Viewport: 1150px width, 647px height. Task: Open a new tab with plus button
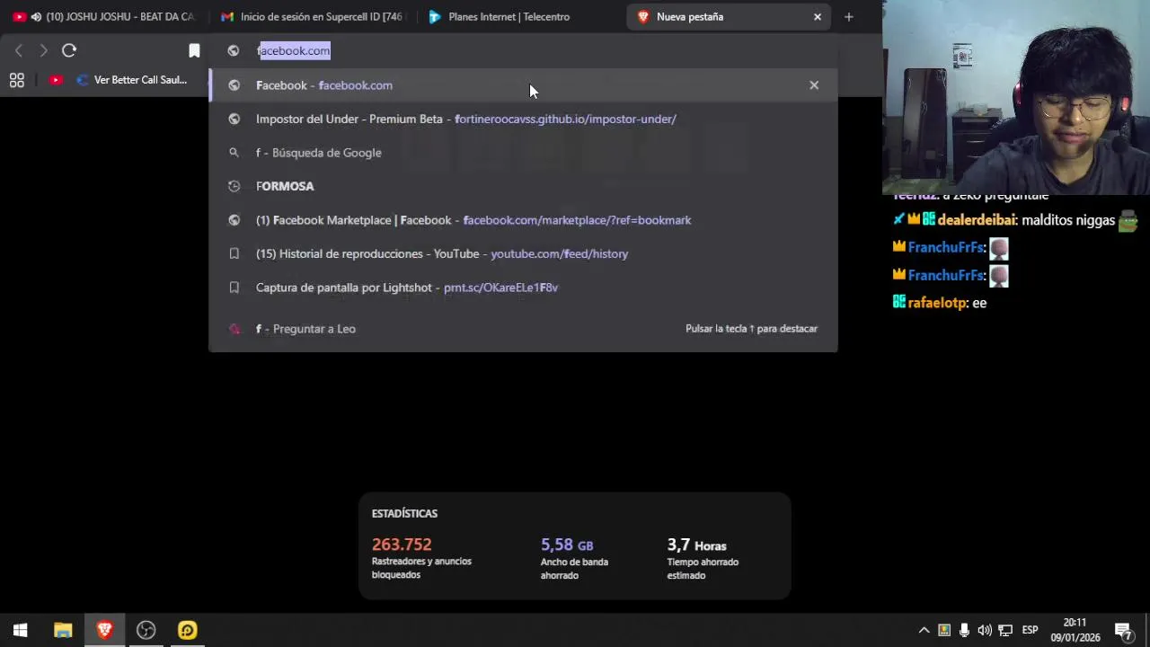[849, 16]
